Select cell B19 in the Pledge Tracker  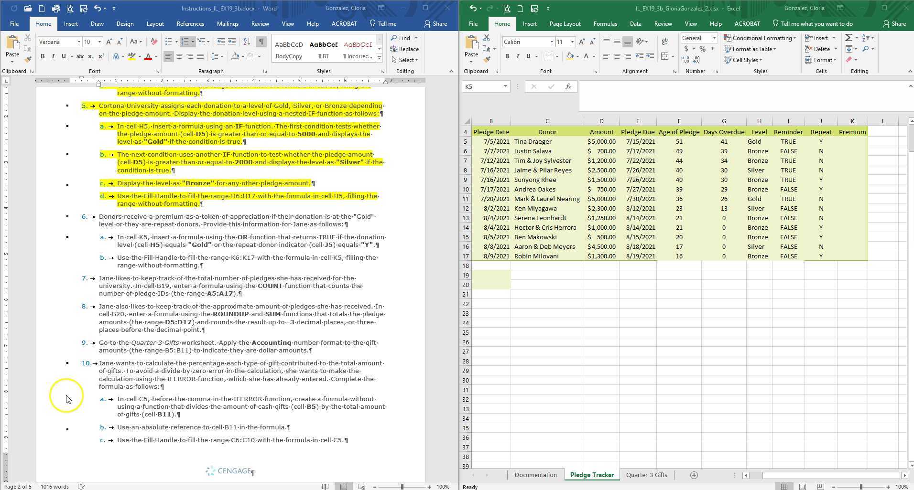491,275
